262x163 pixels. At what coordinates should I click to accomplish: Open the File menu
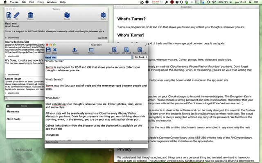24,2
